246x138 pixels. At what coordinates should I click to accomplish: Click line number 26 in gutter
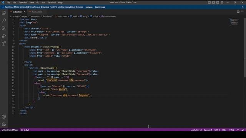pos(13,95)
